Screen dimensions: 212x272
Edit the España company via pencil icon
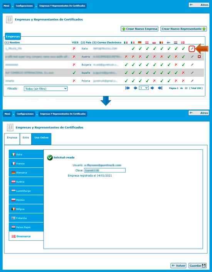pos(192,73)
